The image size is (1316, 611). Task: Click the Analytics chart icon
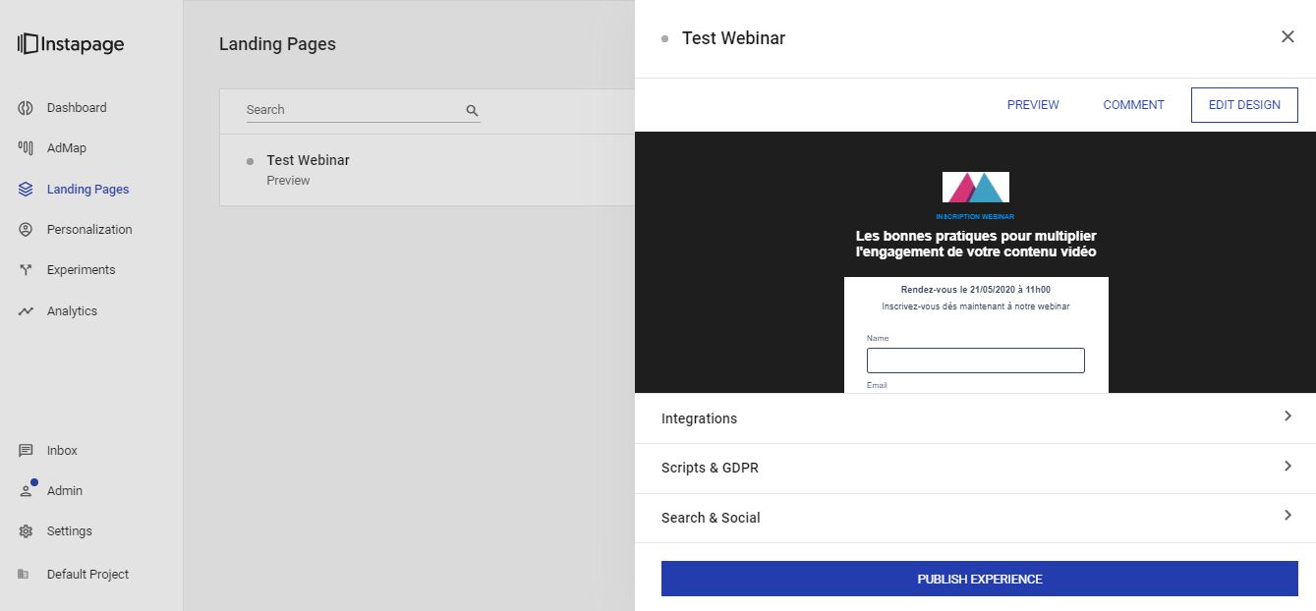point(27,311)
